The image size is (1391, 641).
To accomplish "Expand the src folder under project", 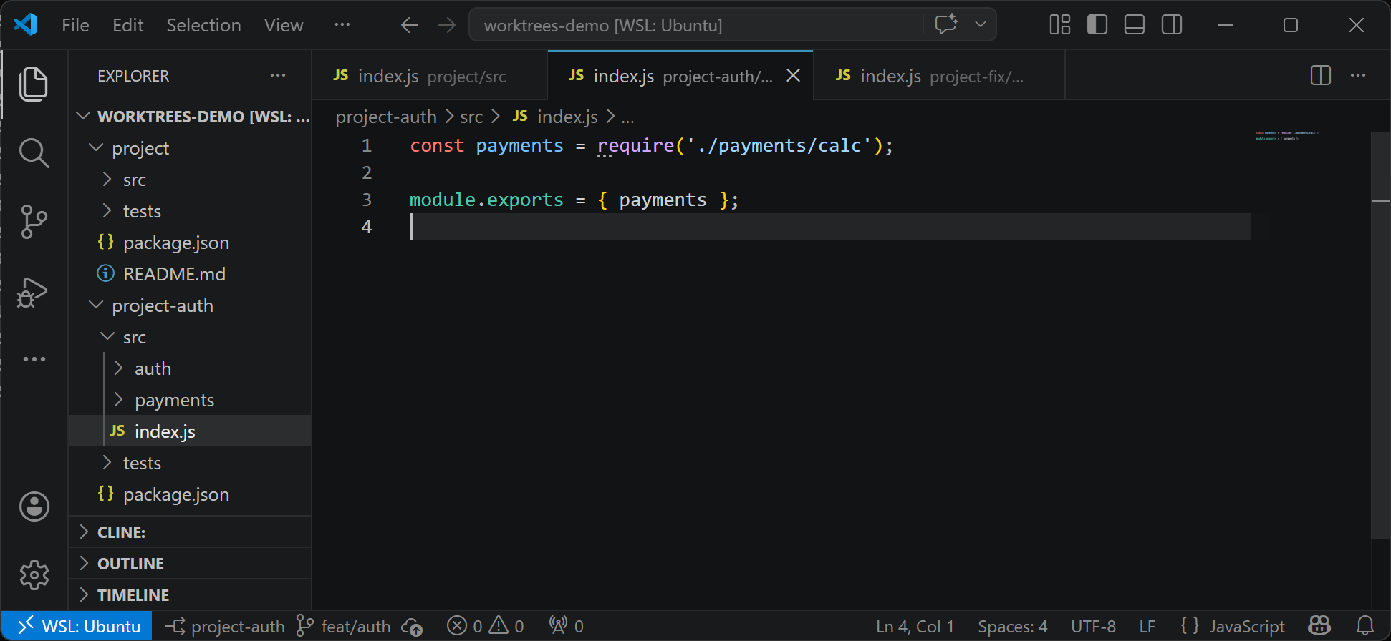I will pyautogui.click(x=190, y=180).
